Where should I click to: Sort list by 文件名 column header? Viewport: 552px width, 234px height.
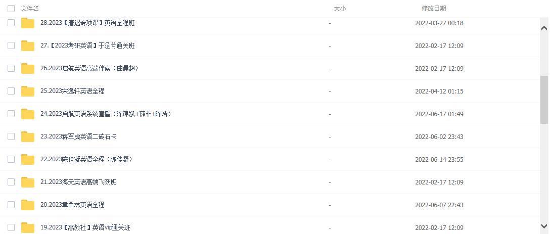(29, 9)
